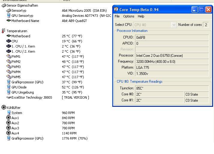Click the System fan monitor icon

(9, 112)
